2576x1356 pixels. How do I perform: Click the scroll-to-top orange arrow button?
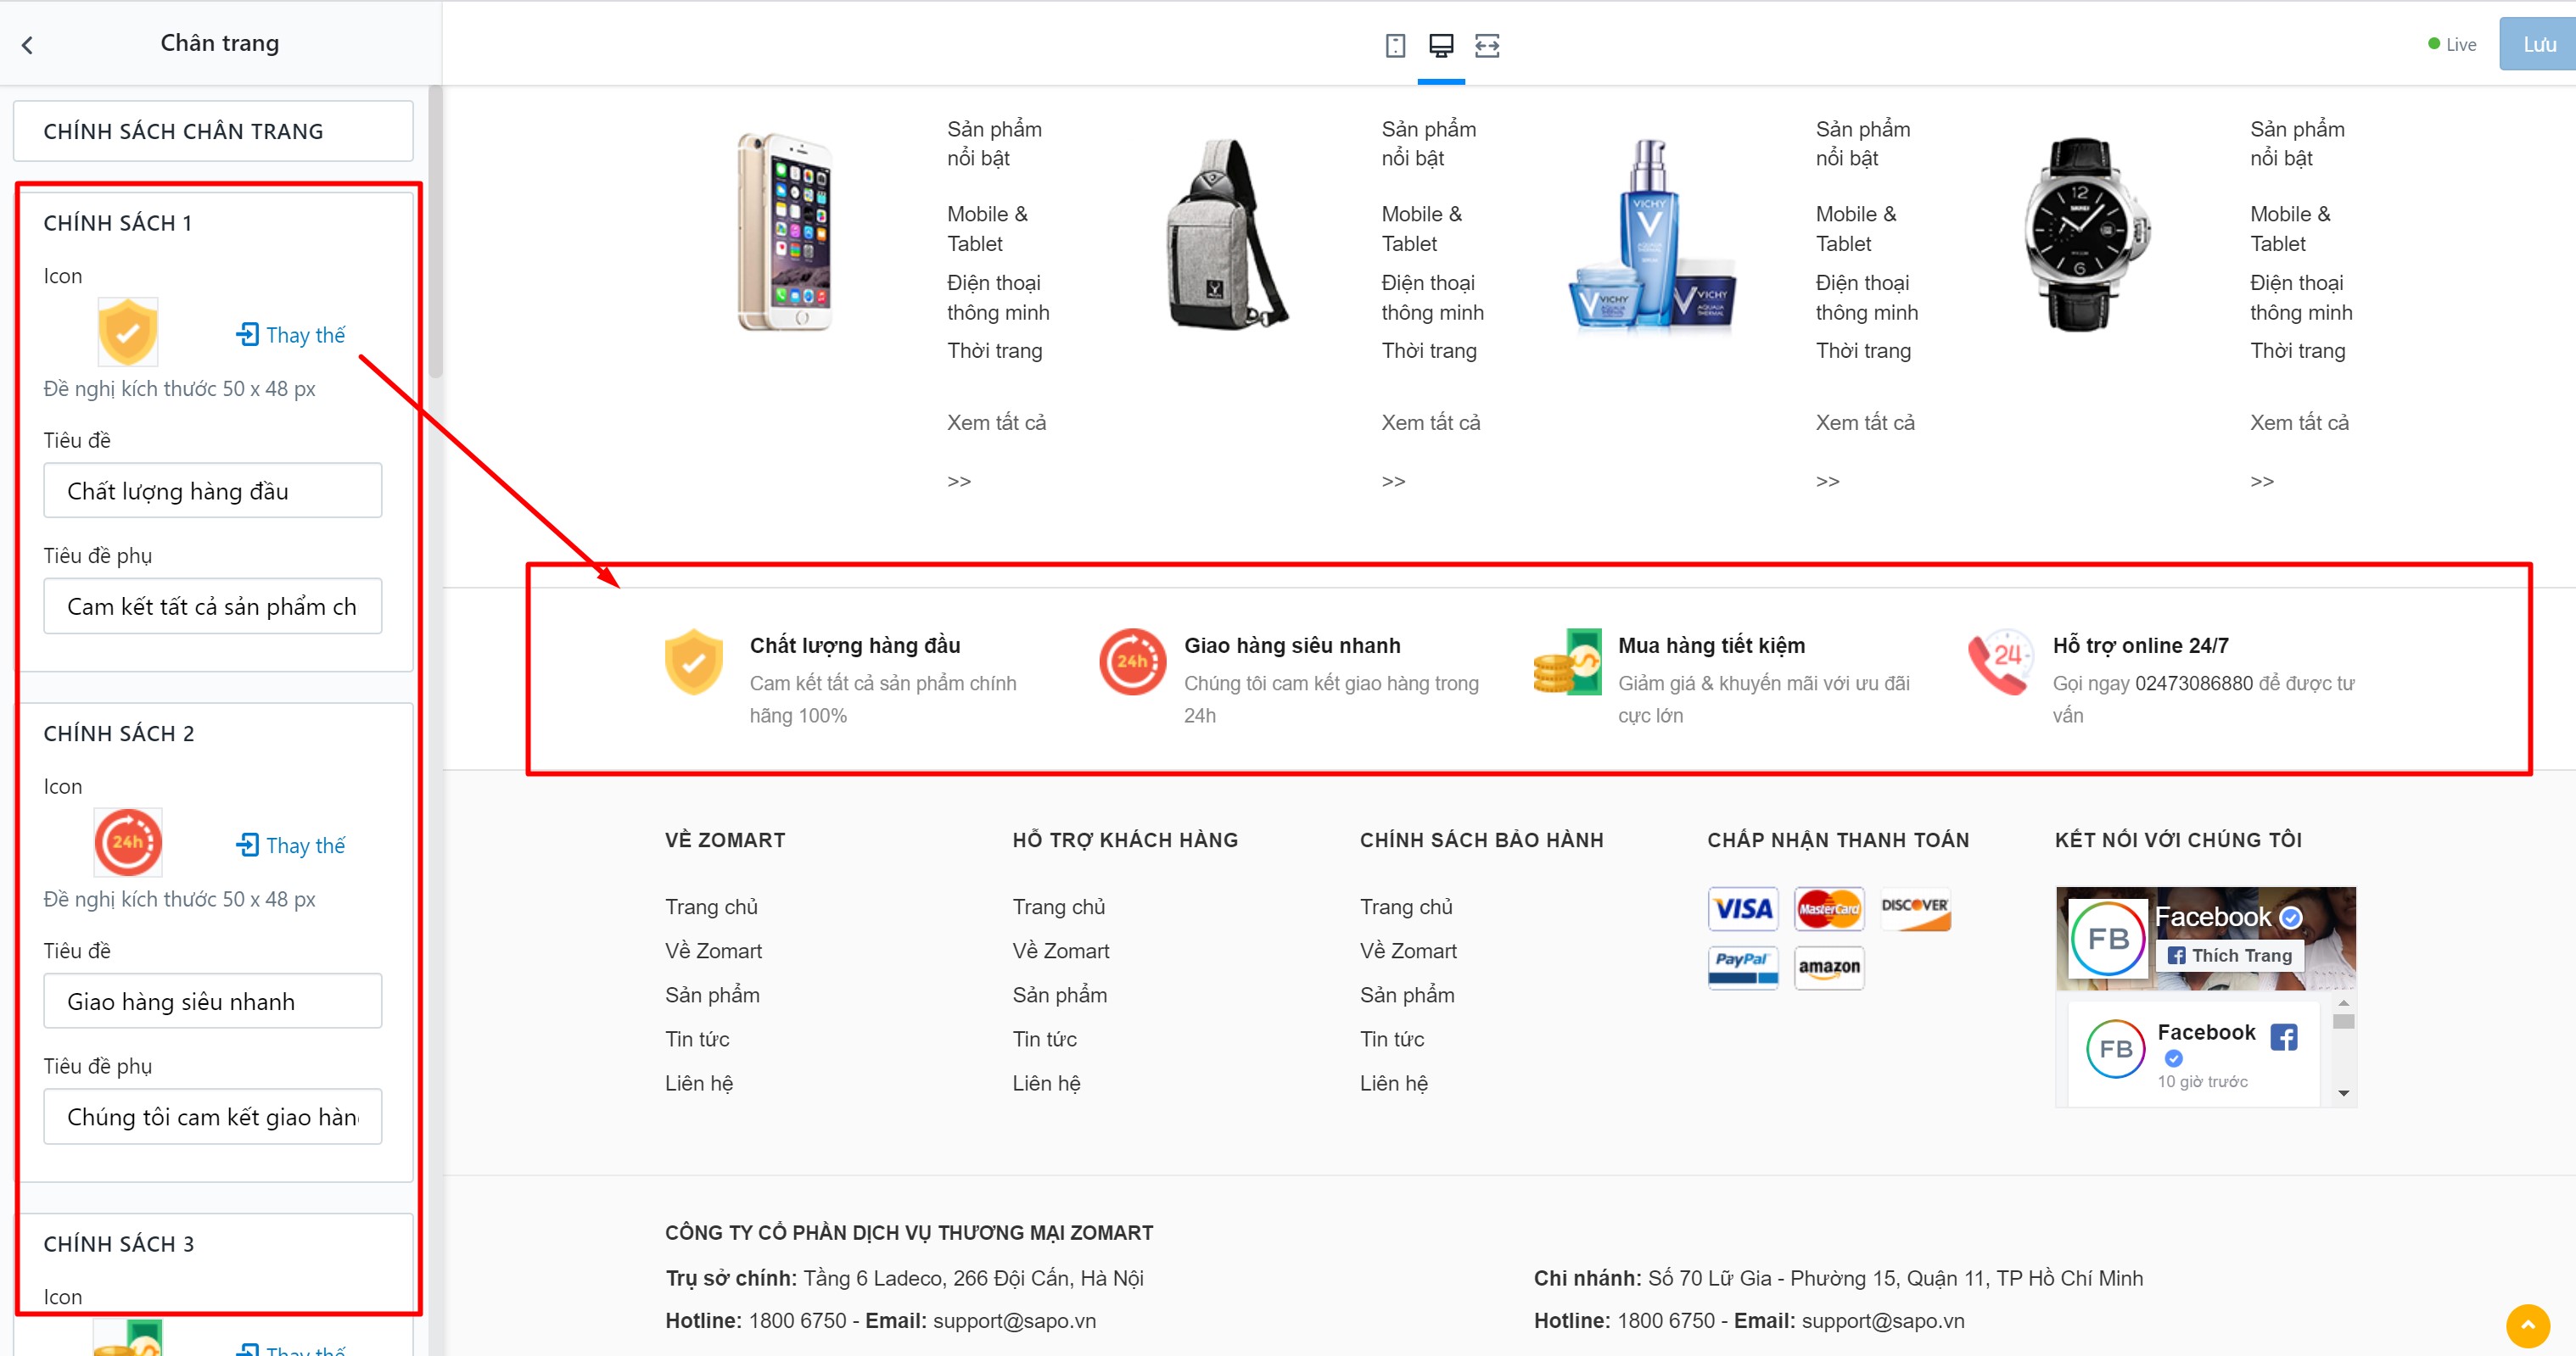[x=2527, y=1326]
